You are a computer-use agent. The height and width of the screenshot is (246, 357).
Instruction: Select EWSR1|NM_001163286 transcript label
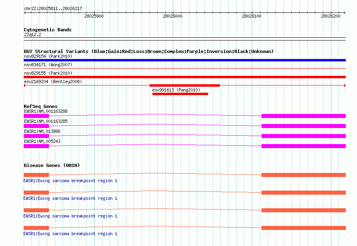point(46,112)
